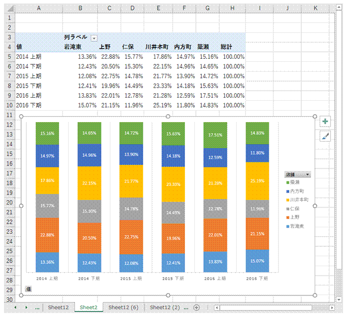Click horizontal scrollbar left arrow
Image resolution: width=347 pixels, height=316 pixels.
217,308
